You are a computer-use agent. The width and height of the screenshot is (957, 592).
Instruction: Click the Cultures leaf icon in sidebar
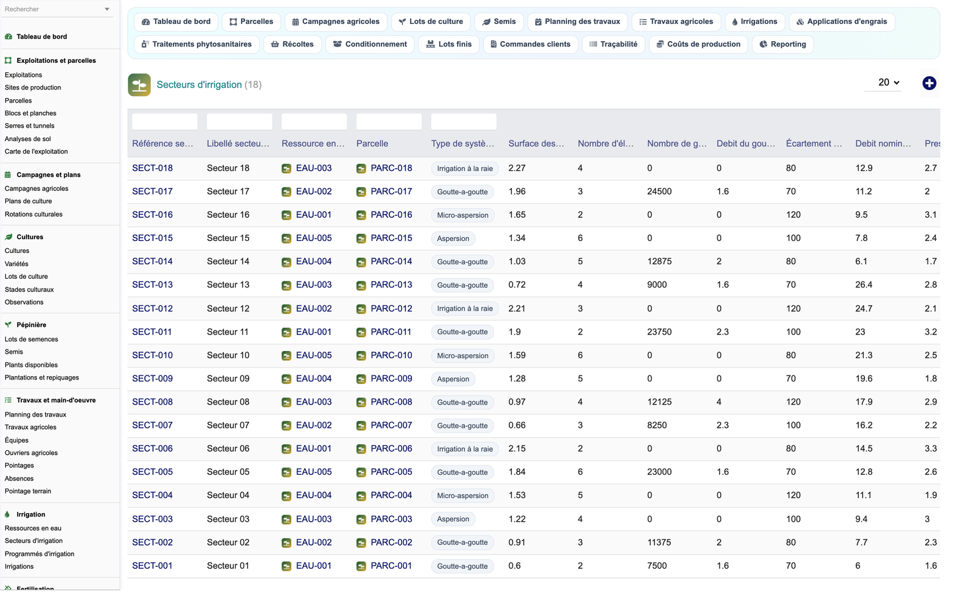[8, 237]
